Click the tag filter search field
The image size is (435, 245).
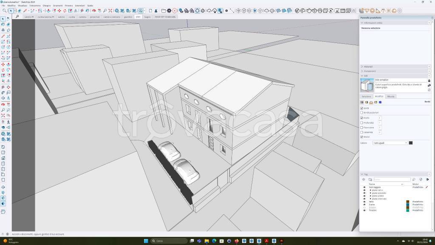(x=392, y=179)
